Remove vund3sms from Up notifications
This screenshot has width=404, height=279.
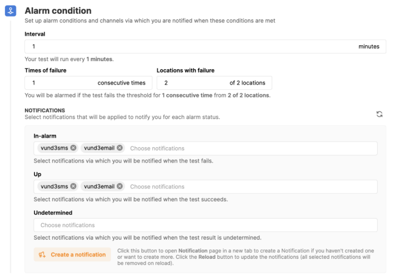pyautogui.click(x=73, y=186)
